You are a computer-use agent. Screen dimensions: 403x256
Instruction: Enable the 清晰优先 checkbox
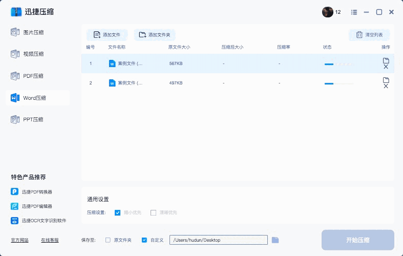pos(153,212)
